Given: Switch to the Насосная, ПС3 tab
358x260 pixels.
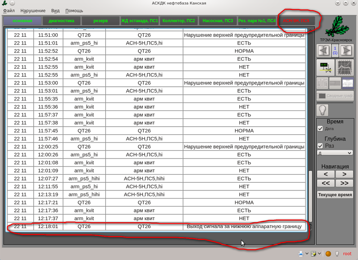Looking at the screenshot, I should click(218, 21).
